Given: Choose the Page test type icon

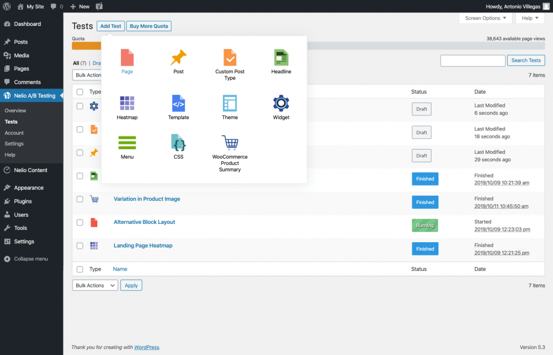Looking at the screenshot, I should pyautogui.click(x=127, y=58).
